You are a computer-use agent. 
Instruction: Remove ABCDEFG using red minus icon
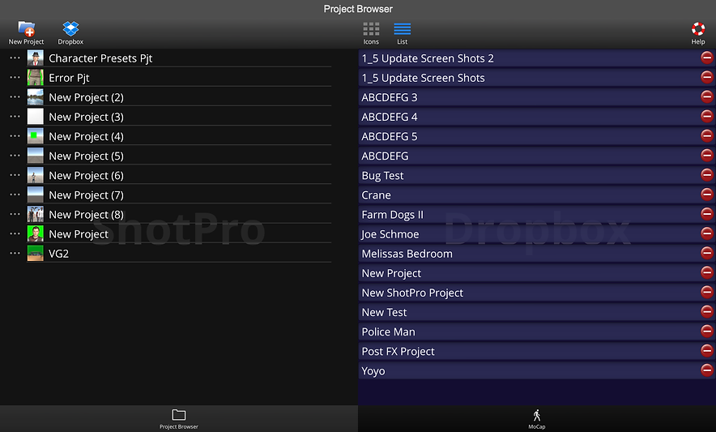[707, 155]
